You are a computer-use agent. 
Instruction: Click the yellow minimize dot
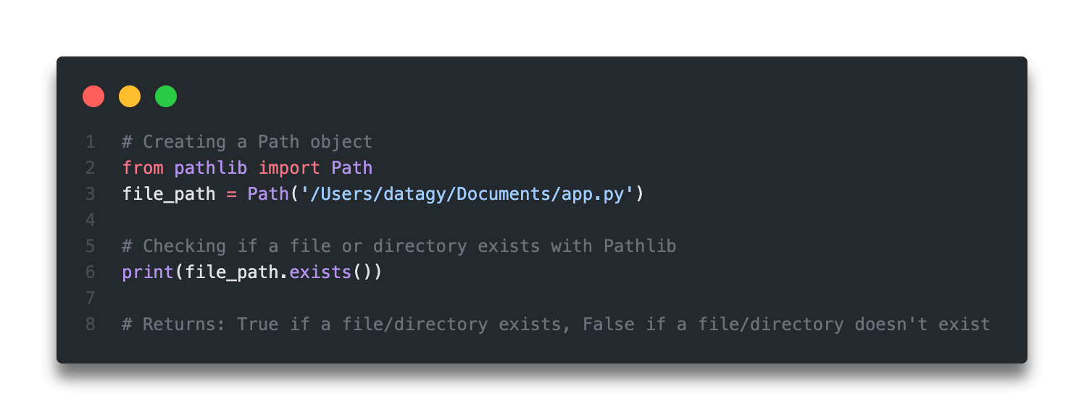130,96
